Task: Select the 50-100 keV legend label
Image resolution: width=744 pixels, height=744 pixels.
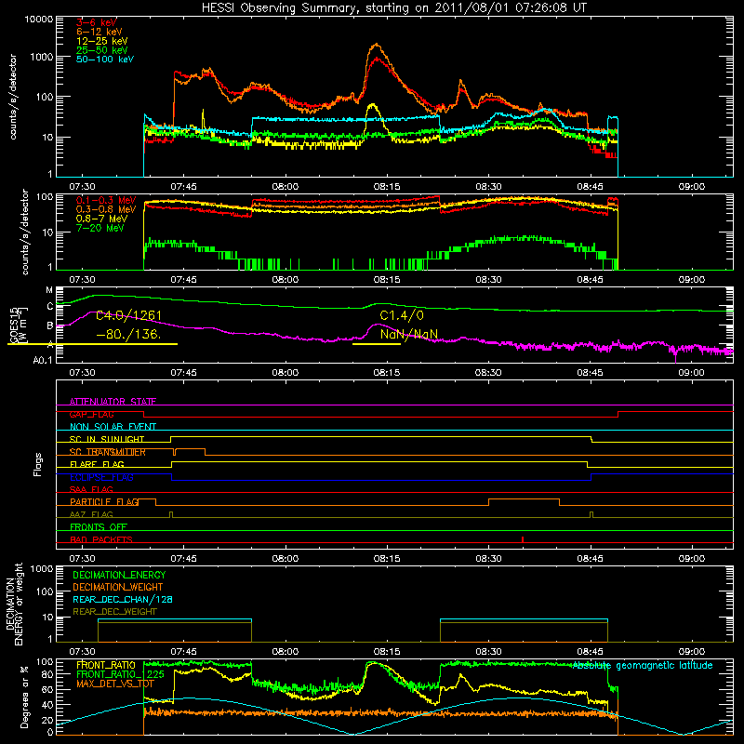Action: [105, 60]
